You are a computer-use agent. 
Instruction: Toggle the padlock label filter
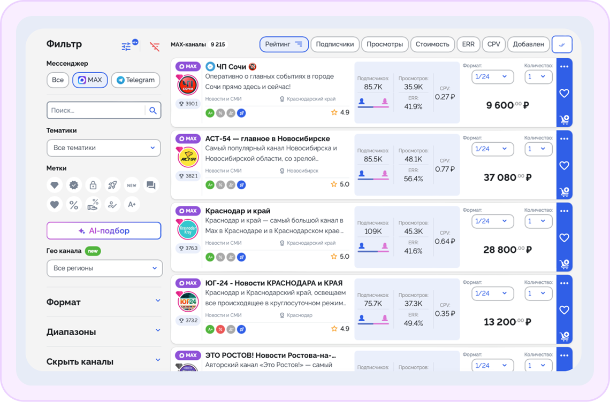coord(93,185)
